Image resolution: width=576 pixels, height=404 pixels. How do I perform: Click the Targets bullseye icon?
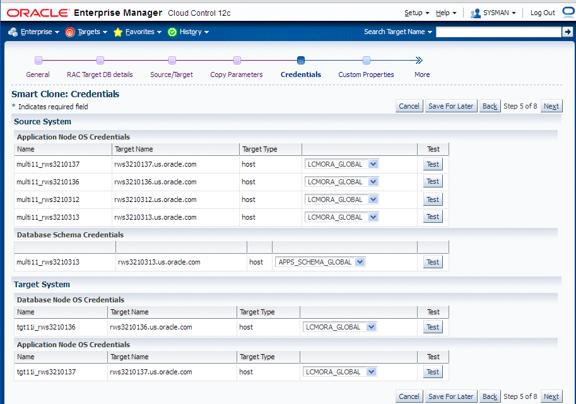[70, 32]
